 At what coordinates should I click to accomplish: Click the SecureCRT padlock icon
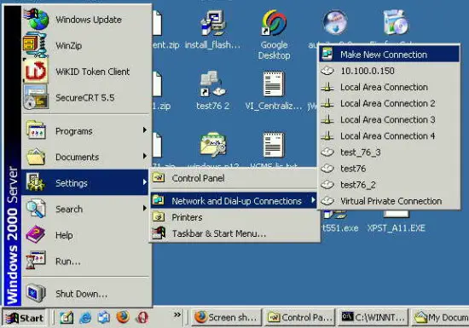click(36, 97)
